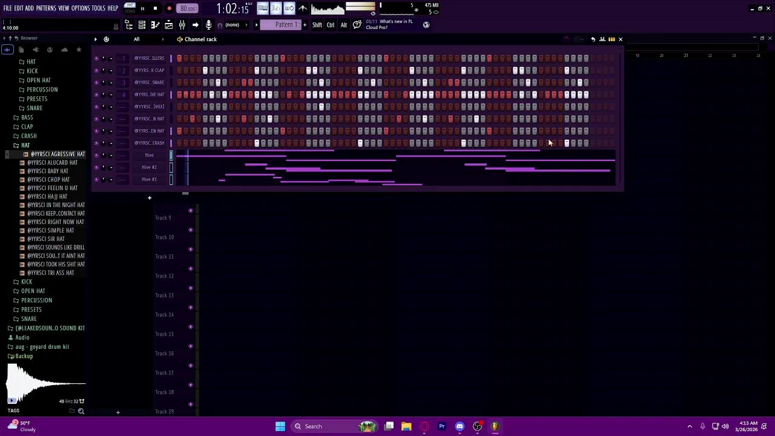Open the Discord icon in taskbar
Image resolution: width=775 pixels, height=436 pixels.
coord(460,426)
